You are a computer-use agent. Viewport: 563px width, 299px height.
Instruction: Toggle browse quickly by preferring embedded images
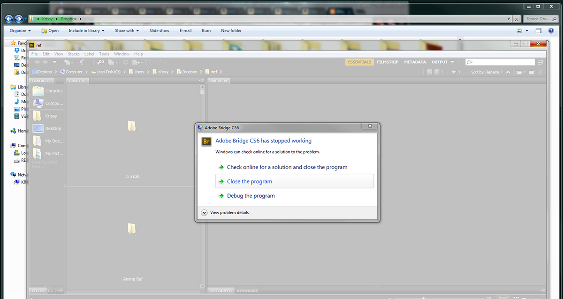point(430,71)
